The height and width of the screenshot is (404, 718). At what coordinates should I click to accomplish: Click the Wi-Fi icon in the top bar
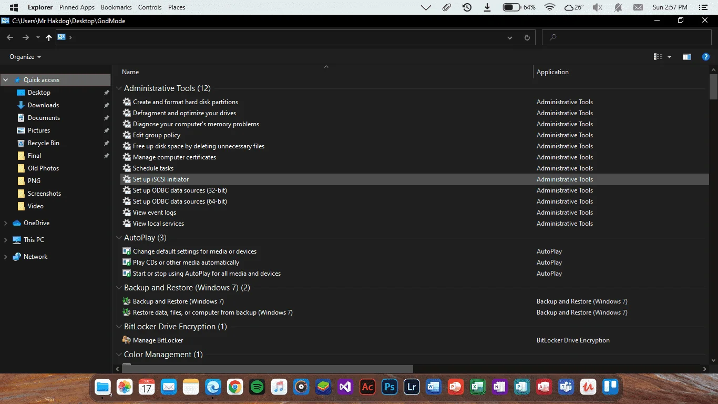pyautogui.click(x=550, y=7)
